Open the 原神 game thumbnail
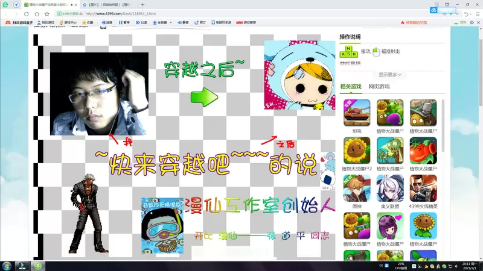The height and width of the screenshot is (271, 483). click(x=357, y=188)
